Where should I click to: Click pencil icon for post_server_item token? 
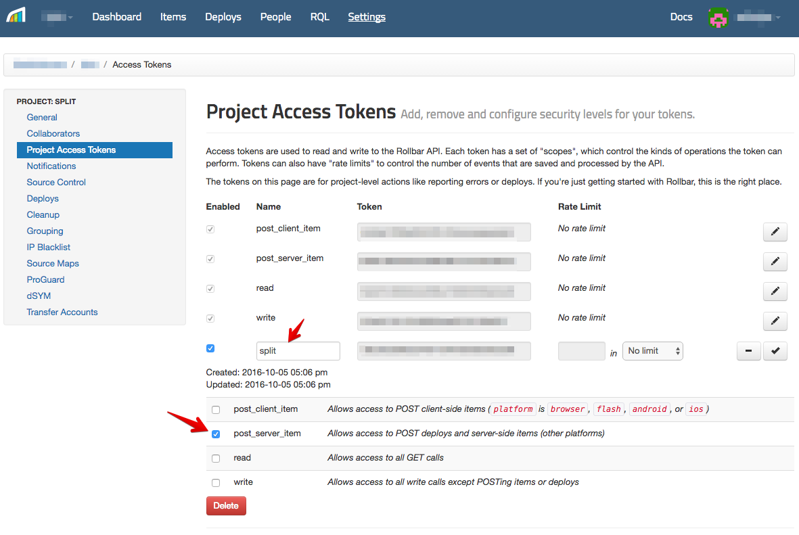[x=775, y=262]
